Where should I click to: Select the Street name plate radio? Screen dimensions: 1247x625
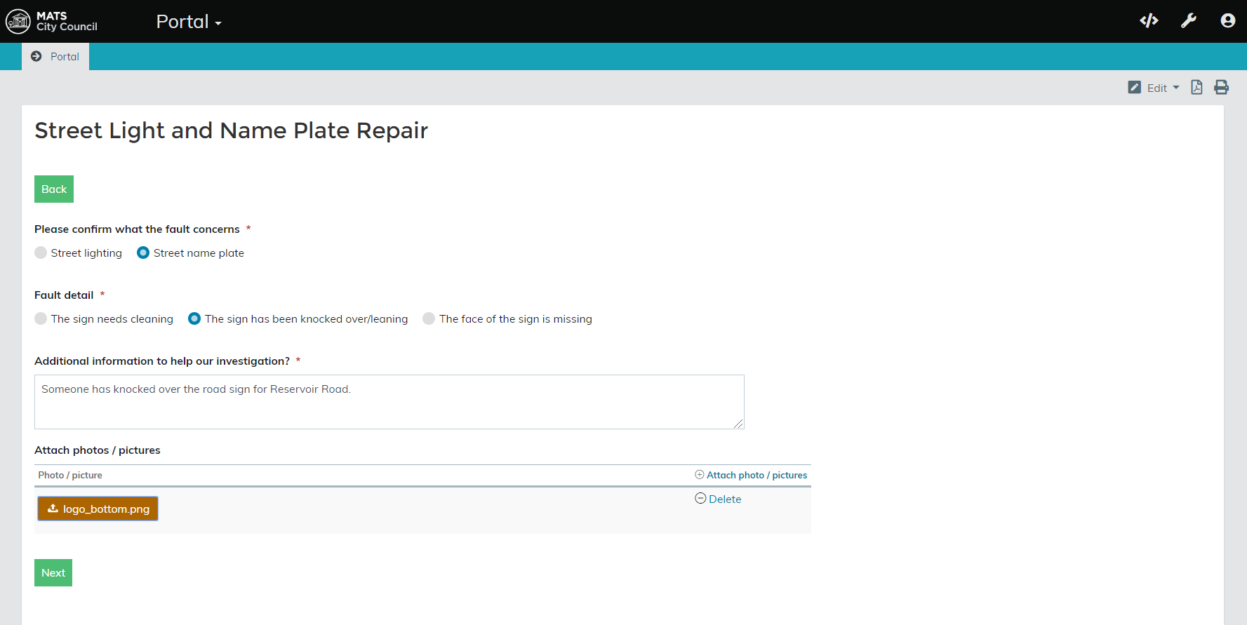(x=143, y=253)
